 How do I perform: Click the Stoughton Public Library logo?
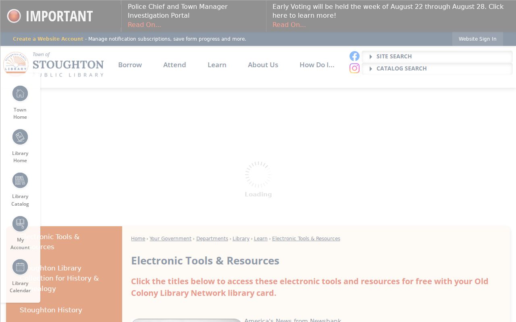pyautogui.click(x=54, y=64)
